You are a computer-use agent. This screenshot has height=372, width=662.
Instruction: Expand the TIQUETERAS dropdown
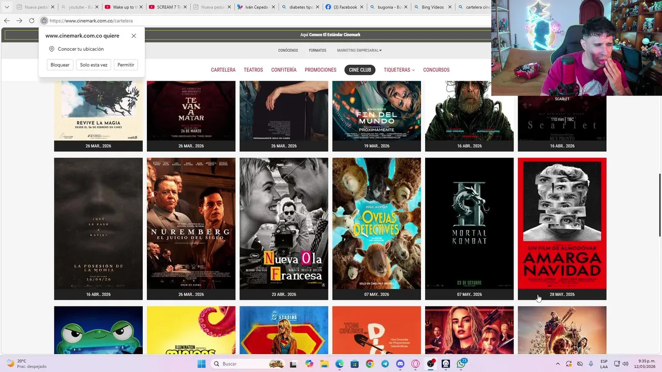399,70
